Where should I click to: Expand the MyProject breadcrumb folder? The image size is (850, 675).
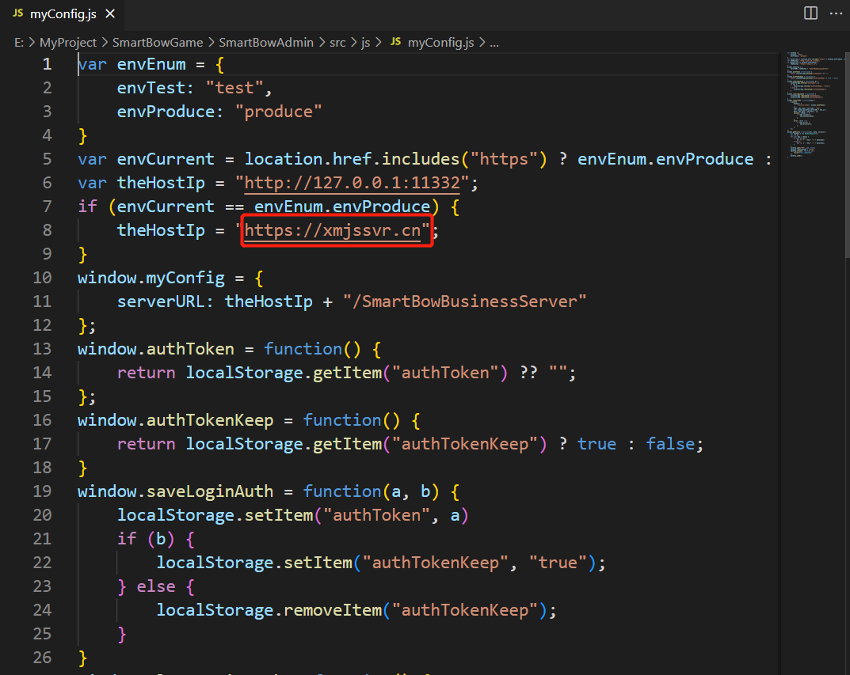(x=67, y=43)
